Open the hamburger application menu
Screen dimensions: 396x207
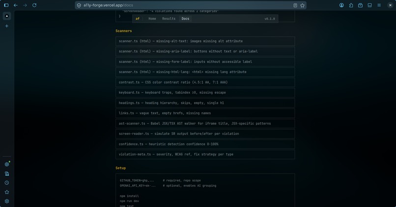coord(379,5)
